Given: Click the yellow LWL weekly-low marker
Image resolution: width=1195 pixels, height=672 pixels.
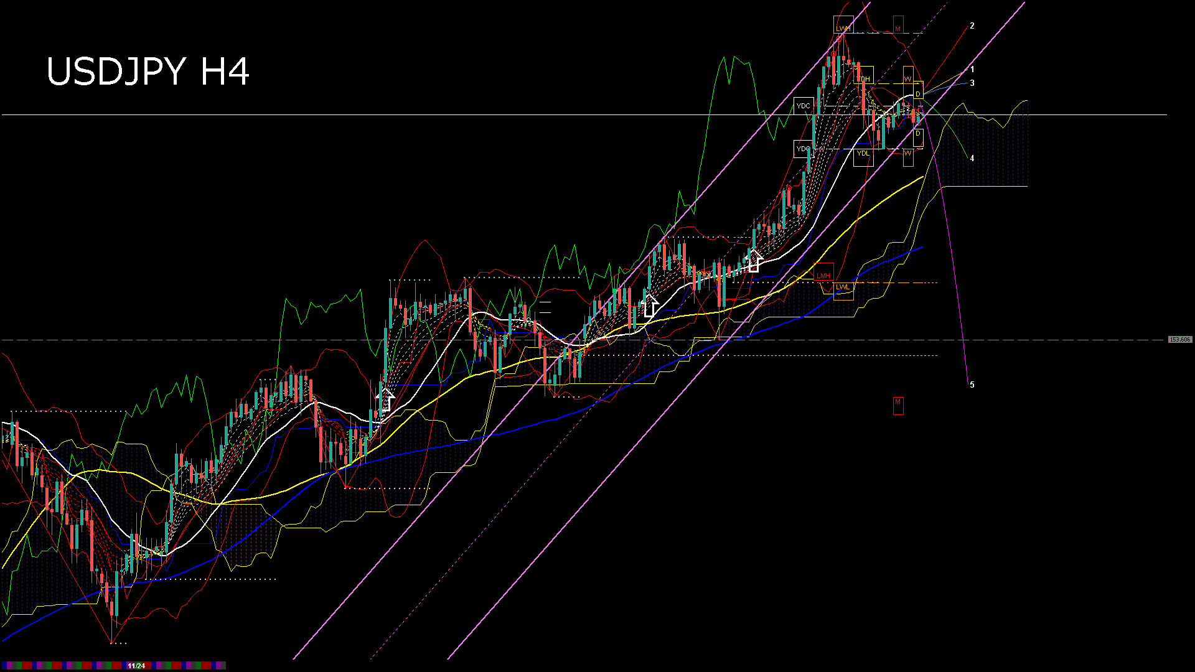Looking at the screenshot, I should 843,287.
